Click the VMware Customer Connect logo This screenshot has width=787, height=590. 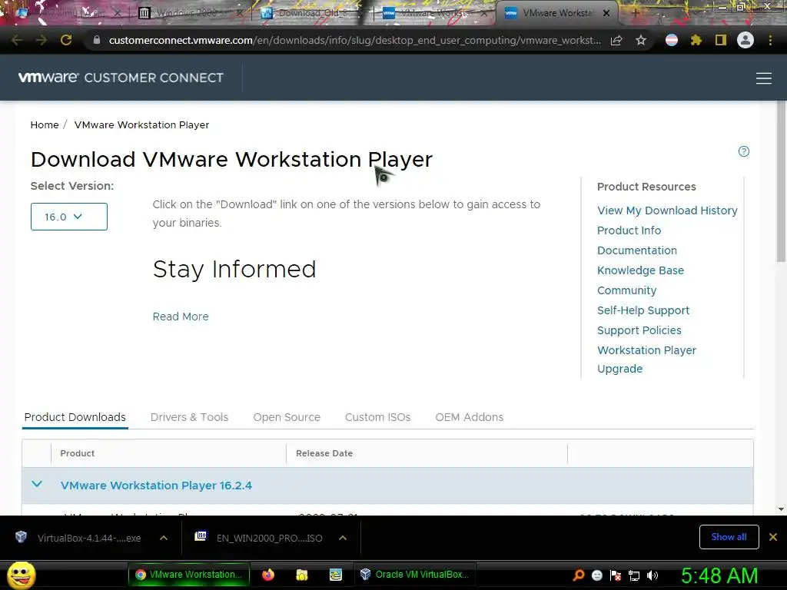point(121,78)
